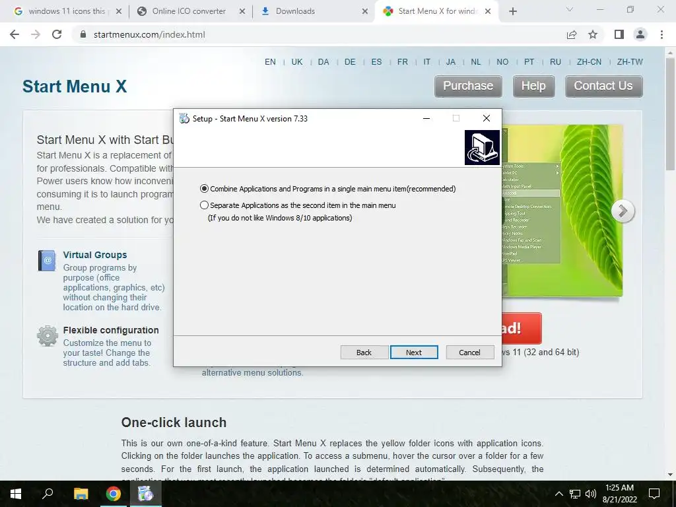Click the setup installer icon in dialog header
This screenshot has width=676, height=507.
coord(482,147)
